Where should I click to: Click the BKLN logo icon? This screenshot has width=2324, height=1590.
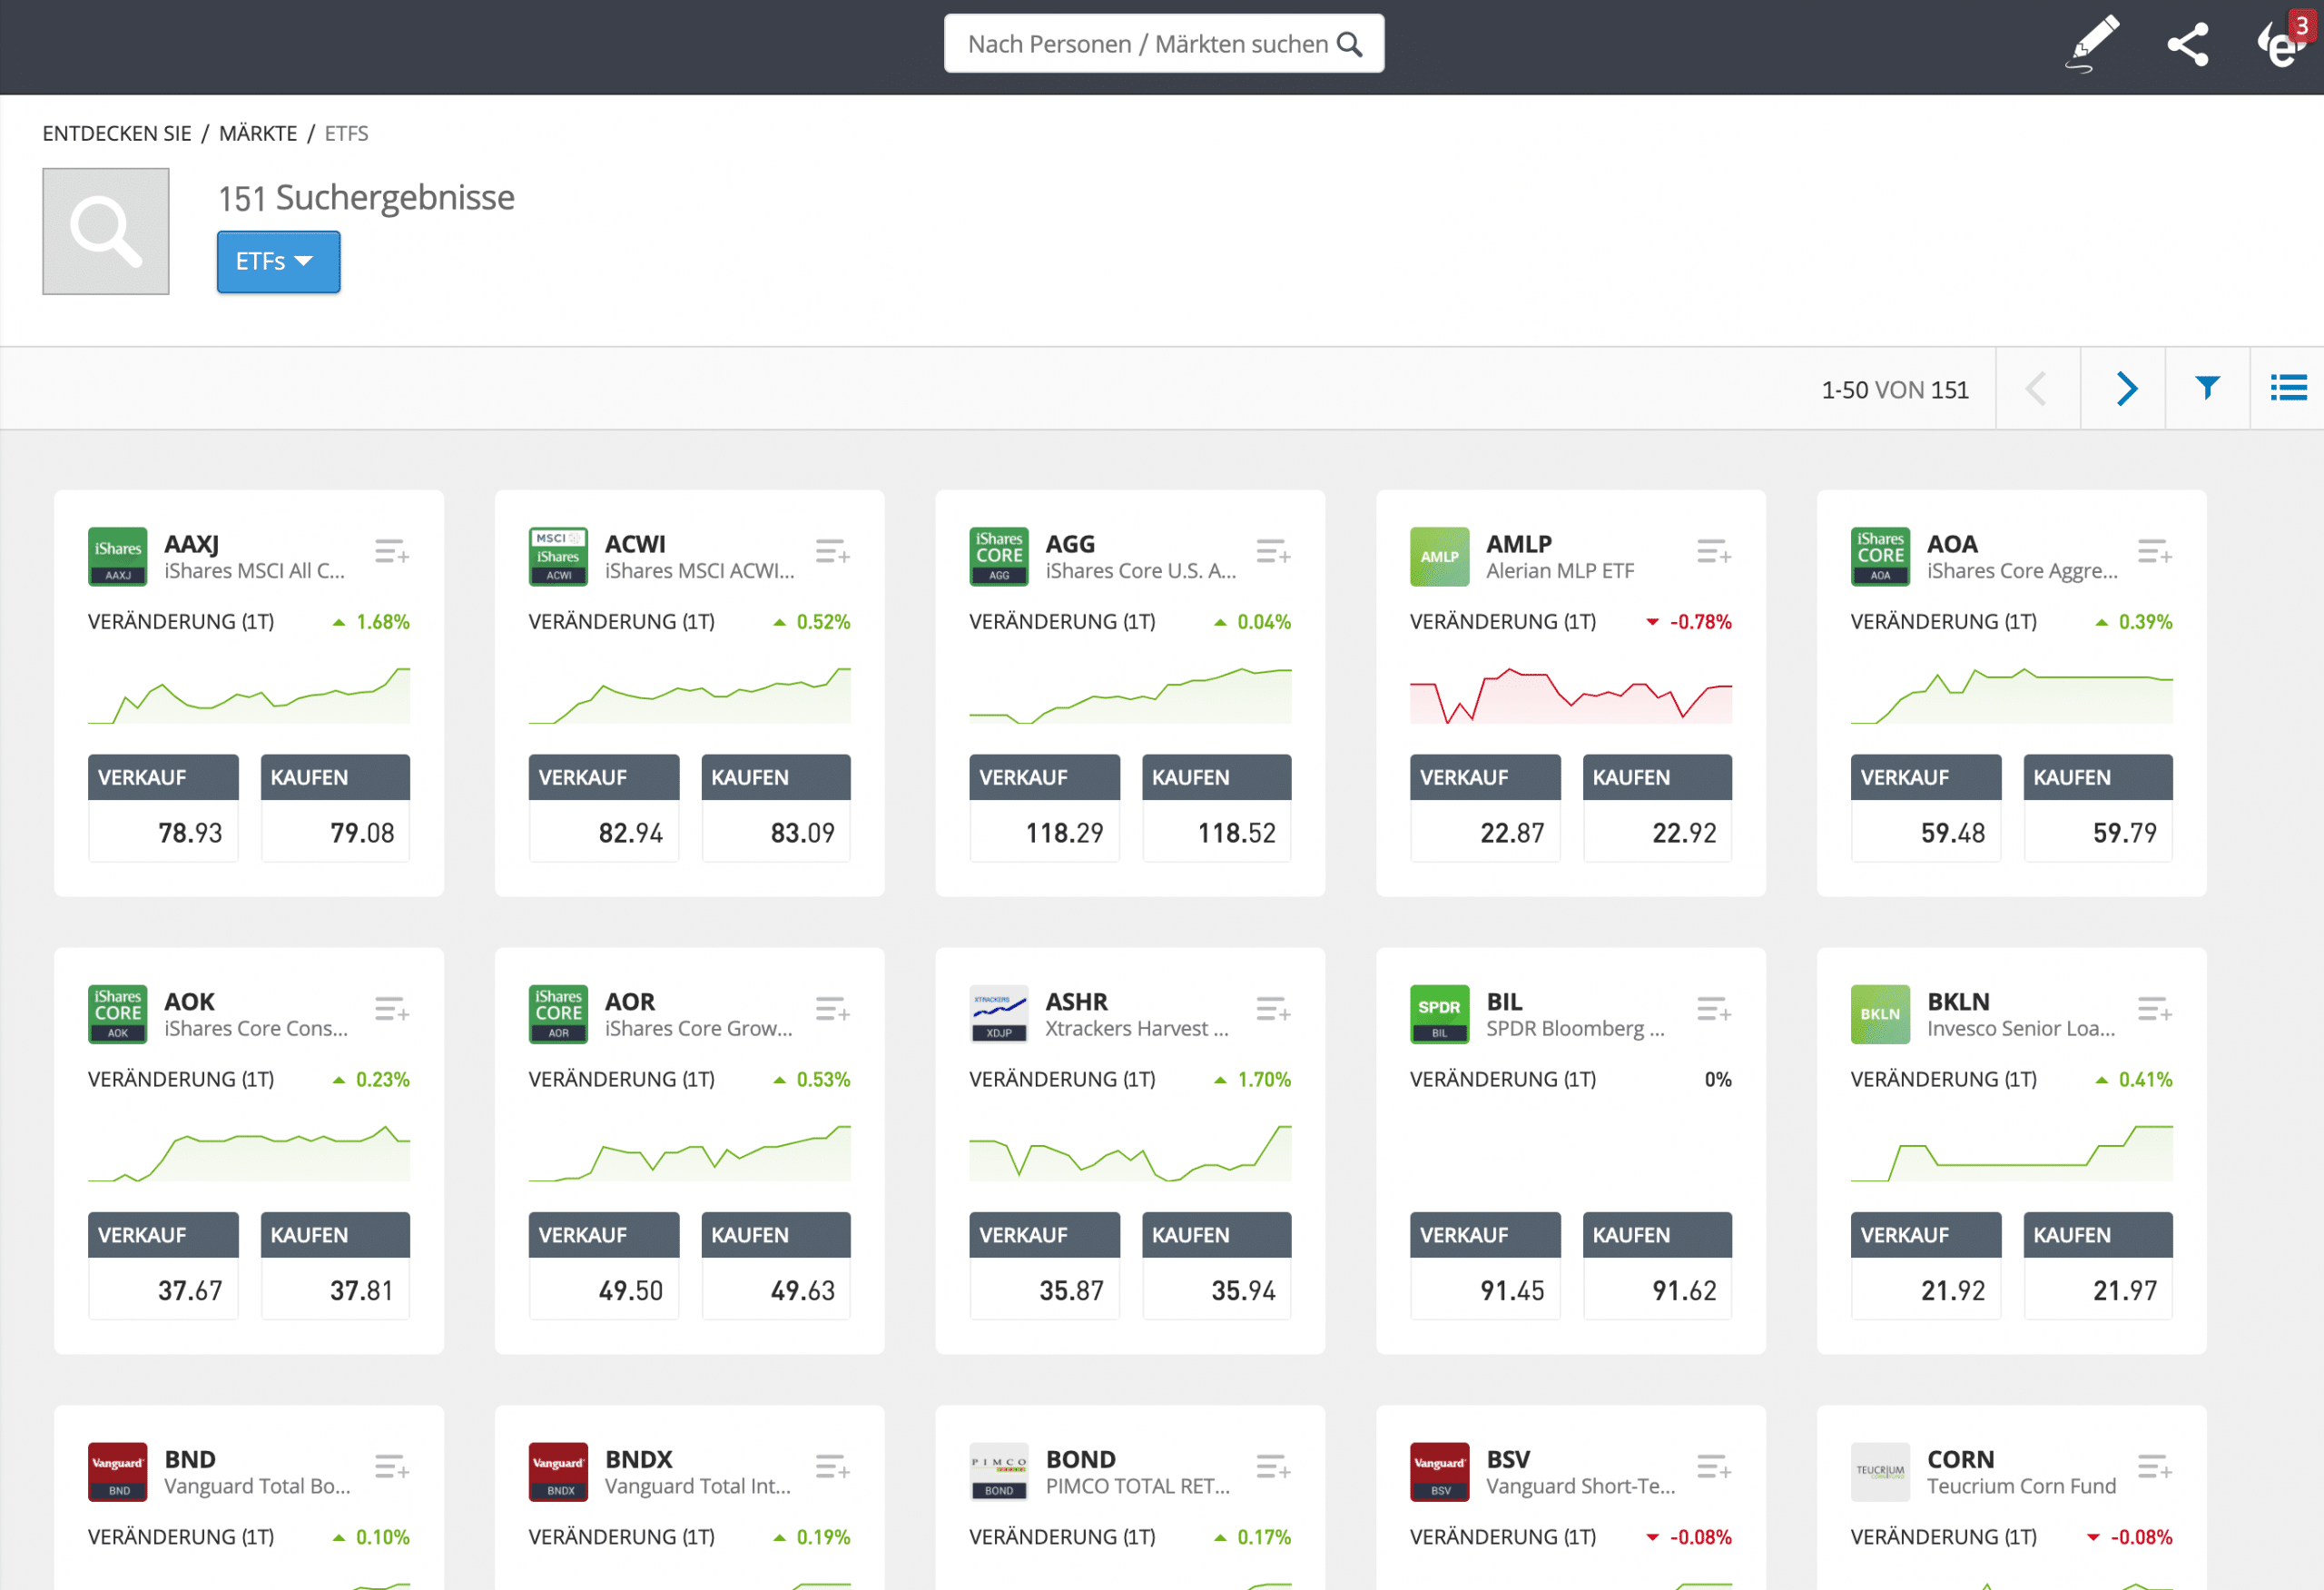(x=1880, y=1014)
